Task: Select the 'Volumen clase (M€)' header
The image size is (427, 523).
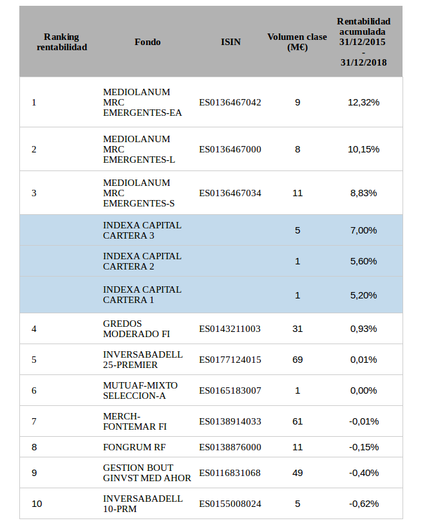Action: tap(297, 42)
